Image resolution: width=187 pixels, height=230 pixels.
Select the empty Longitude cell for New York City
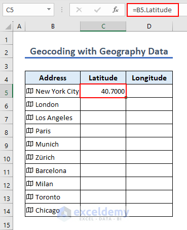149,91
